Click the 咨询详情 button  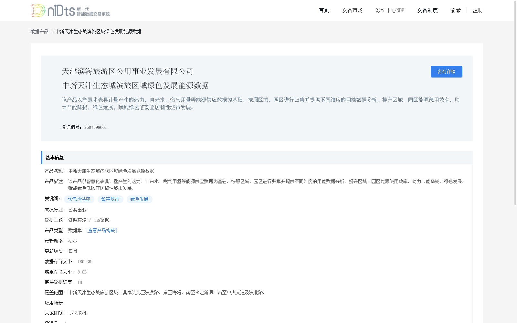click(x=446, y=72)
